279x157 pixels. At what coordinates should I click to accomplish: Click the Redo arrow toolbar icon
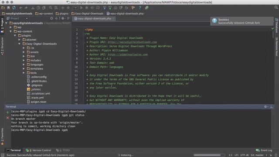tap(26, 8)
